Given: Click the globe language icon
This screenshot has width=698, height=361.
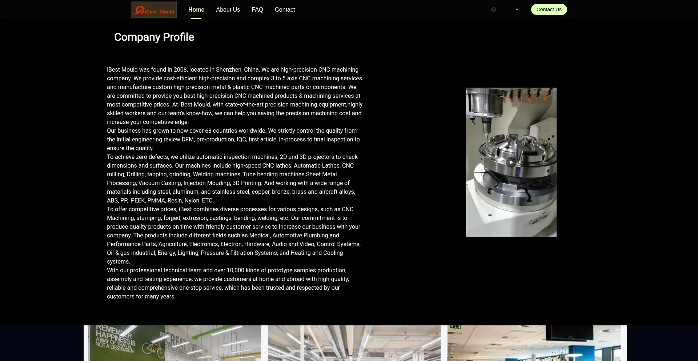Looking at the screenshot, I should point(493,9).
